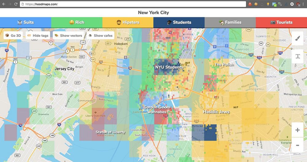Zoom in with the plus button
307x162 pixels.
tap(297, 130)
